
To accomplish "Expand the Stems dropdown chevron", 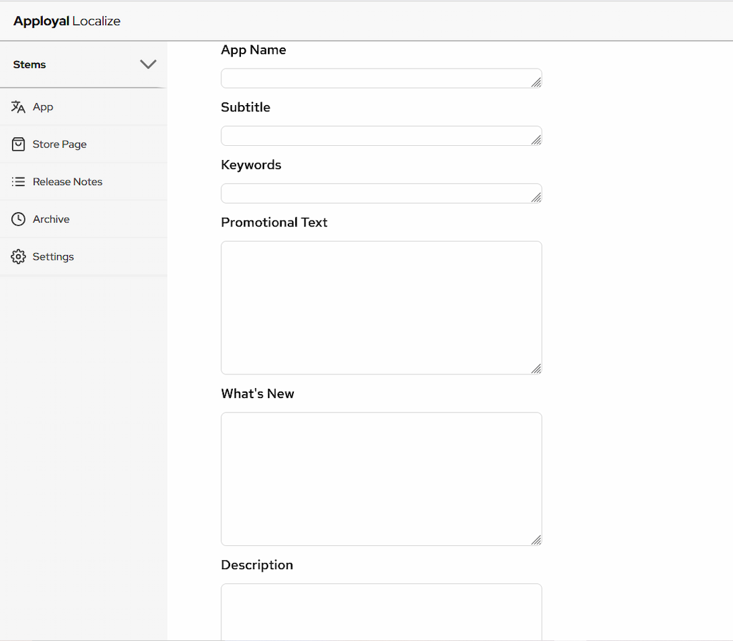I will pos(148,64).
